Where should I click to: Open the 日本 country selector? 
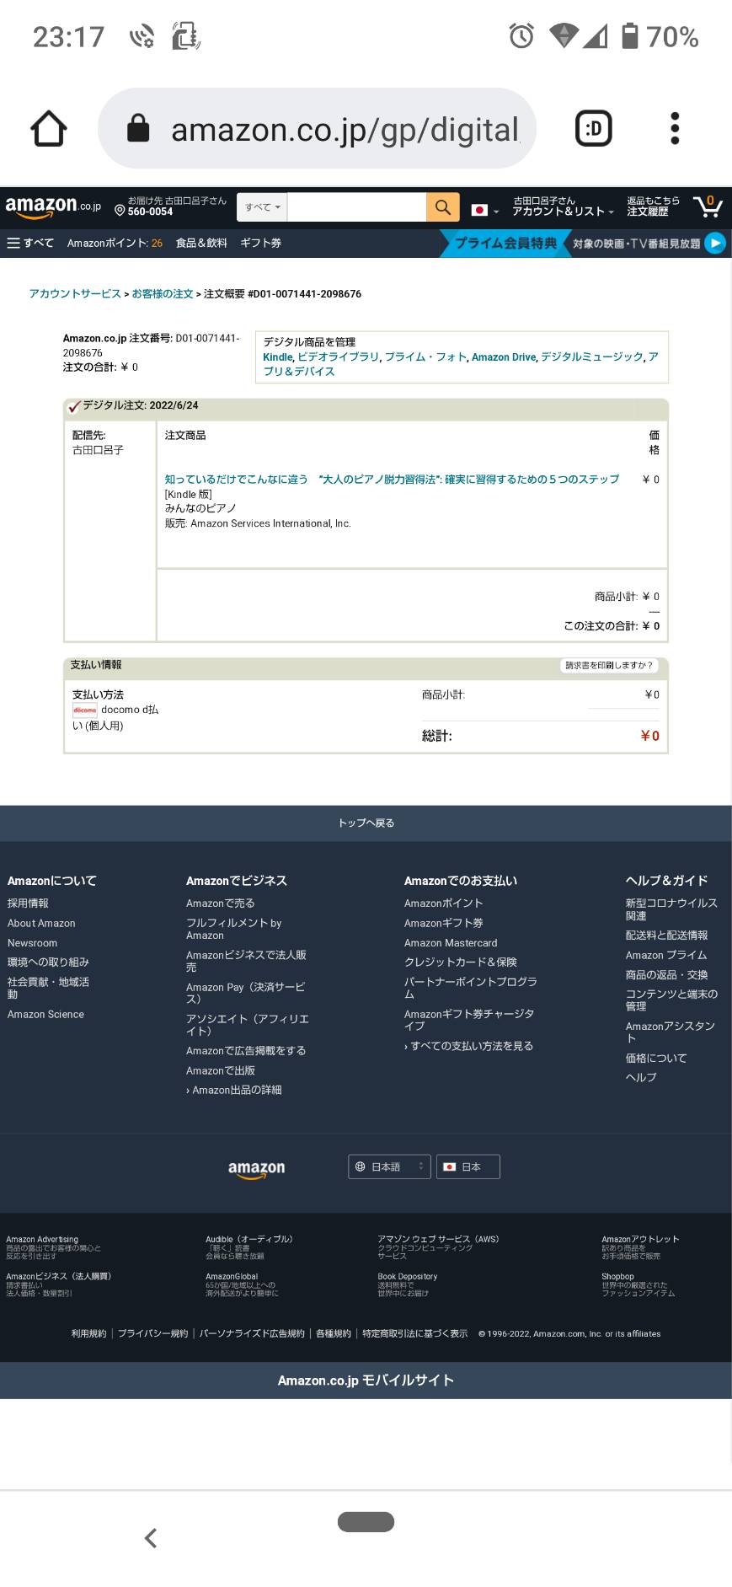468,1166
